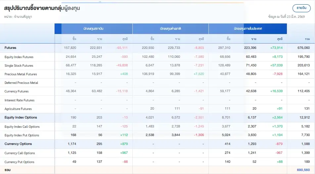The image size is (315, 174).
Task: Click the Equity Index Futures total 195,790
Action: click(303, 57)
